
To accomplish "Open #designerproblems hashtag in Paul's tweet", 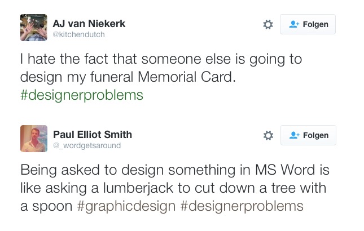I will pyautogui.click(x=242, y=206).
